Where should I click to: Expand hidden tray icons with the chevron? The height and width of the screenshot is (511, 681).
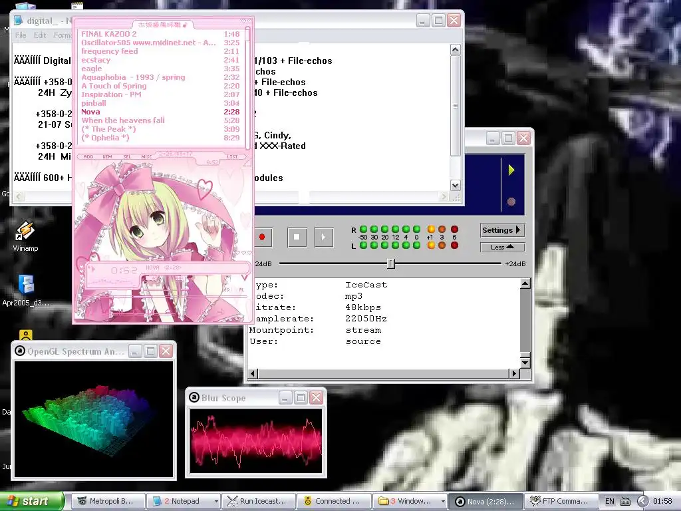(642, 502)
